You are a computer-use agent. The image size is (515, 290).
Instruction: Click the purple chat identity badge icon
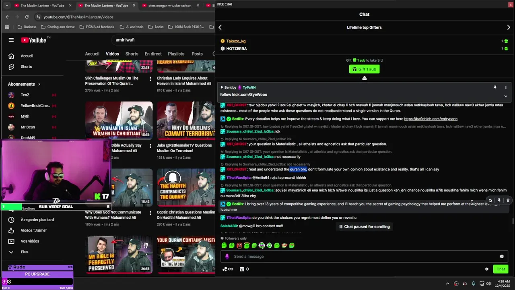pos(227,257)
